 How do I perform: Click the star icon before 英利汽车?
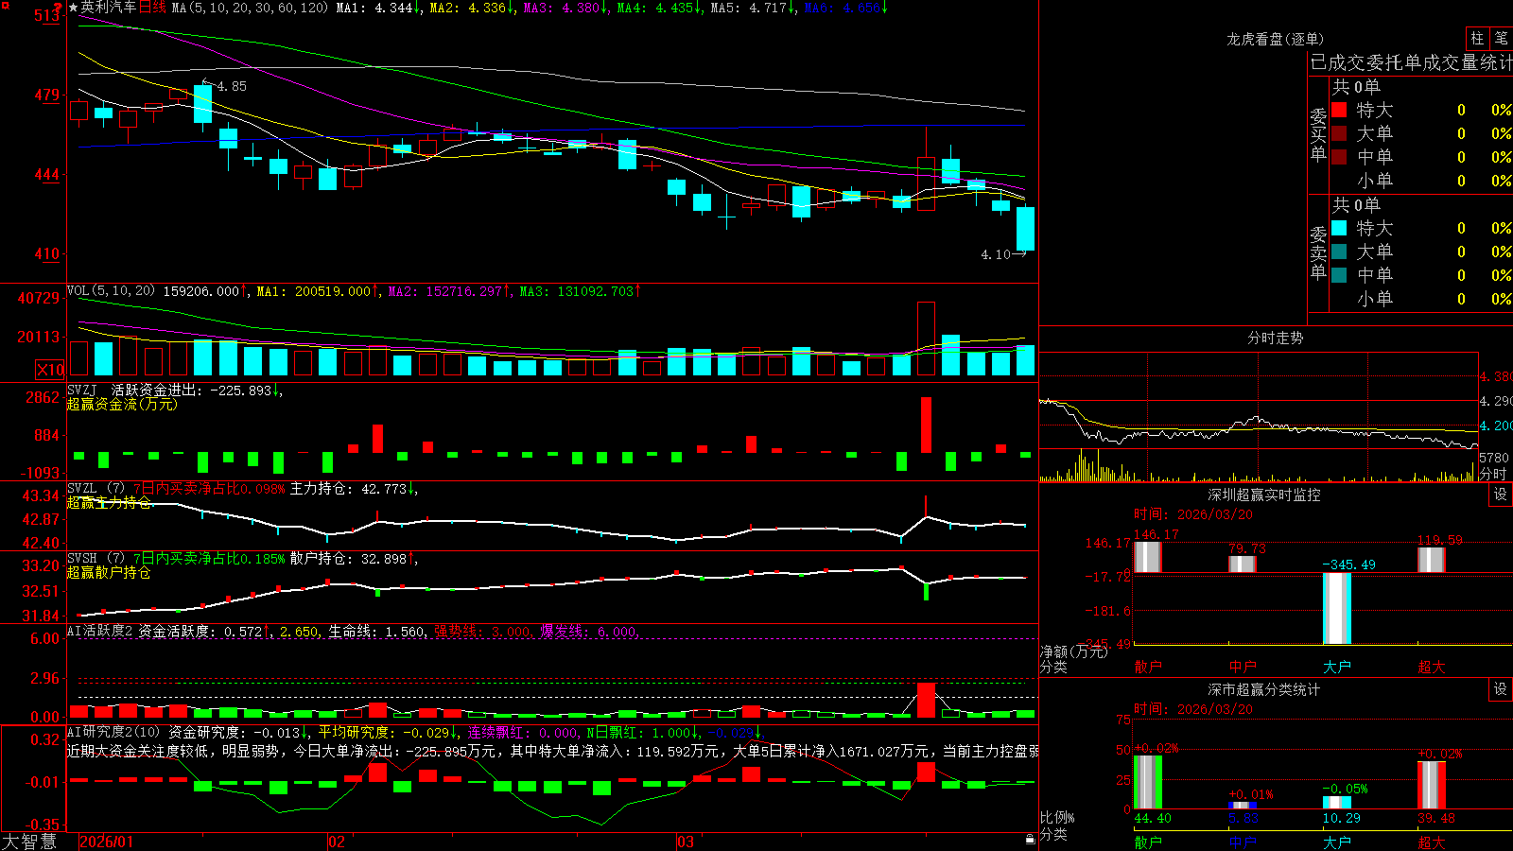click(x=73, y=8)
